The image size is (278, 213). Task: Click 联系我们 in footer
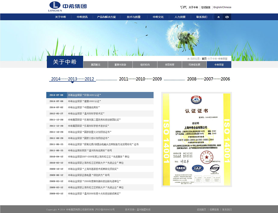tap(227, 209)
